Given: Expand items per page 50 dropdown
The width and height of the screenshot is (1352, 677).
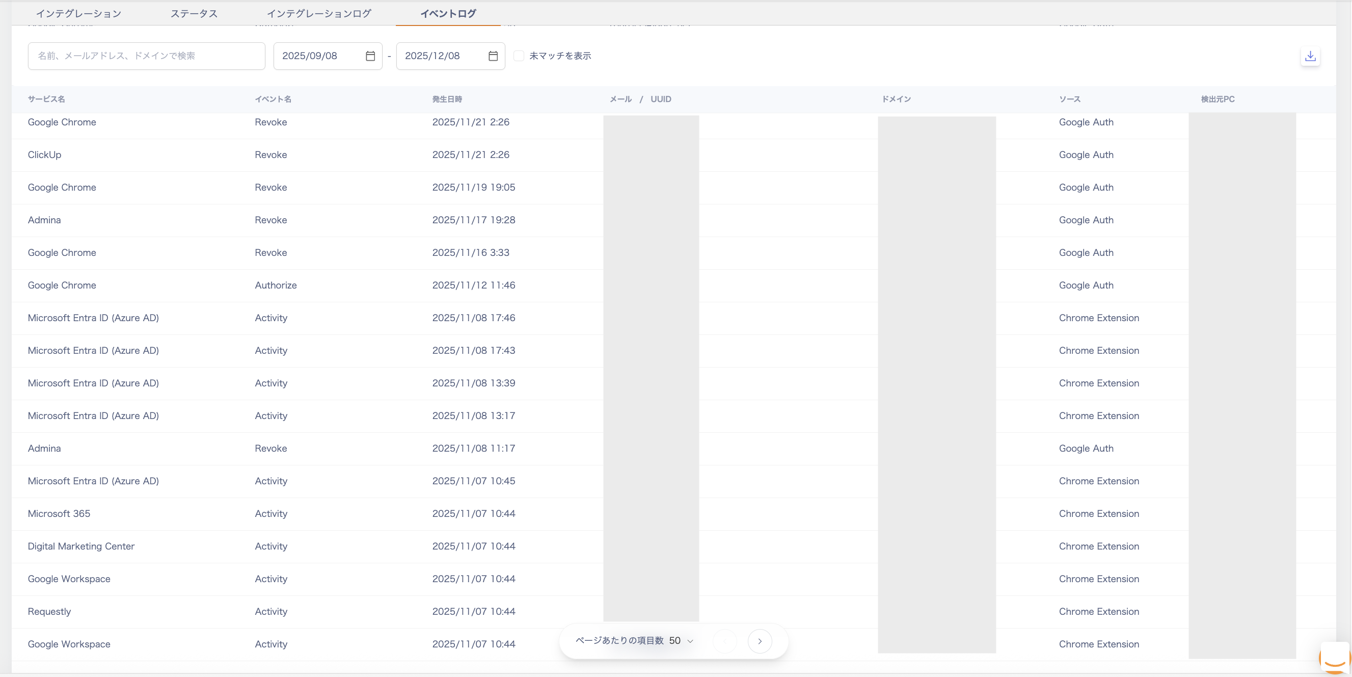Looking at the screenshot, I should 681,641.
